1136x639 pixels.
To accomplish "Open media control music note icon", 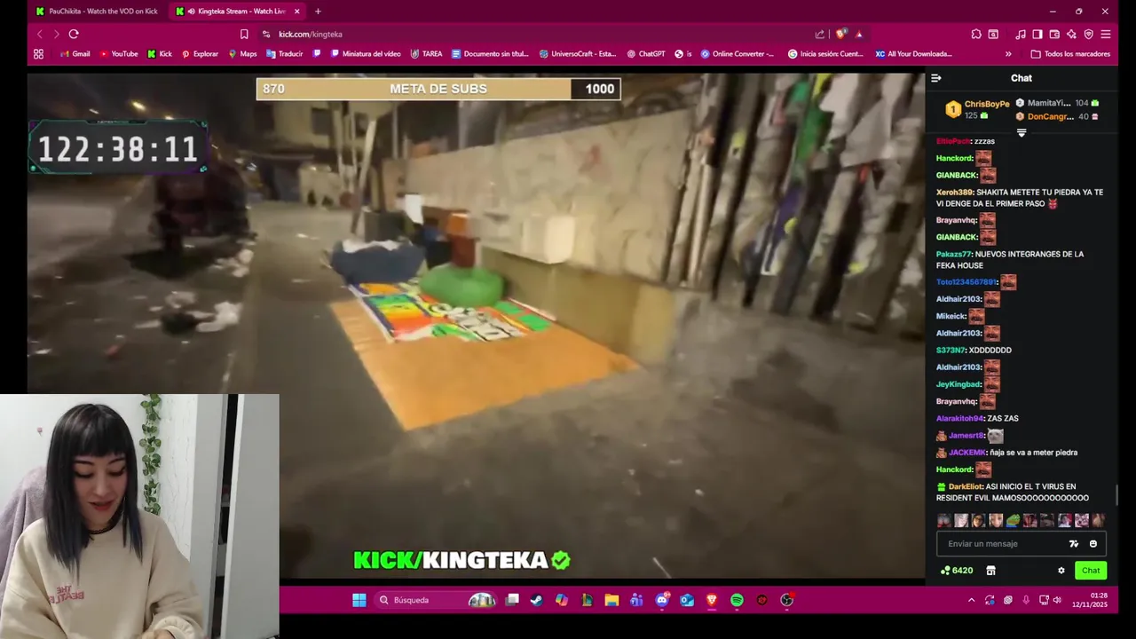I will click(x=1021, y=34).
